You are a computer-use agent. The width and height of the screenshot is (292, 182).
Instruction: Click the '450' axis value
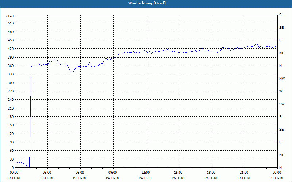pyautogui.click(x=11, y=40)
